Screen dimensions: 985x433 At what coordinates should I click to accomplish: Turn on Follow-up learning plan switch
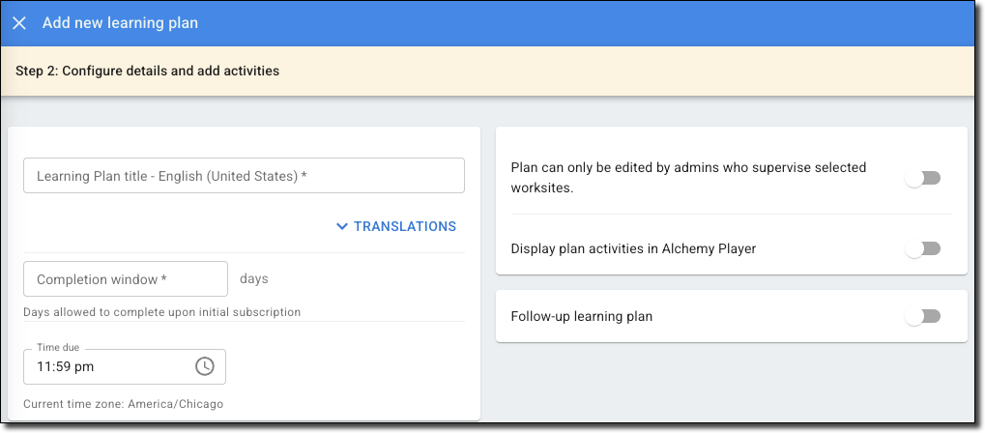[x=923, y=316]
